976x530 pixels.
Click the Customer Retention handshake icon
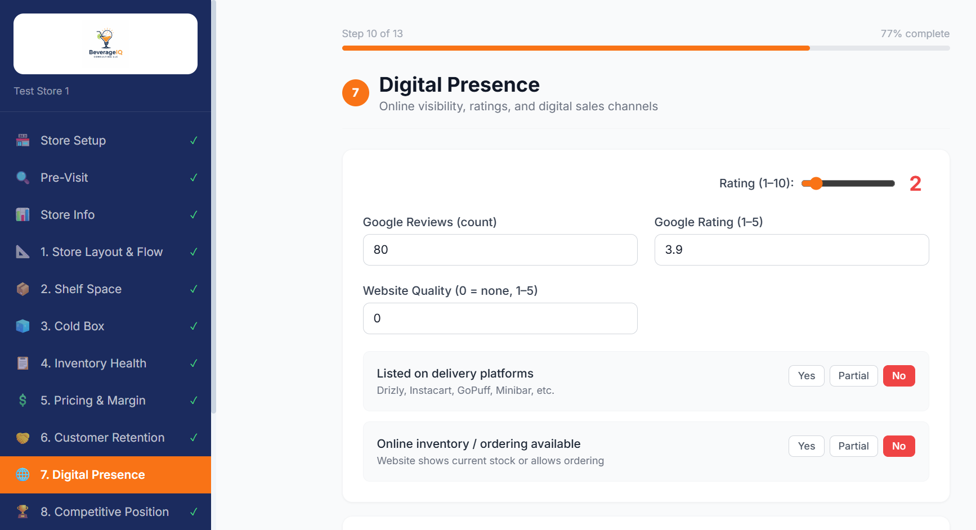[x=23, y=437]
